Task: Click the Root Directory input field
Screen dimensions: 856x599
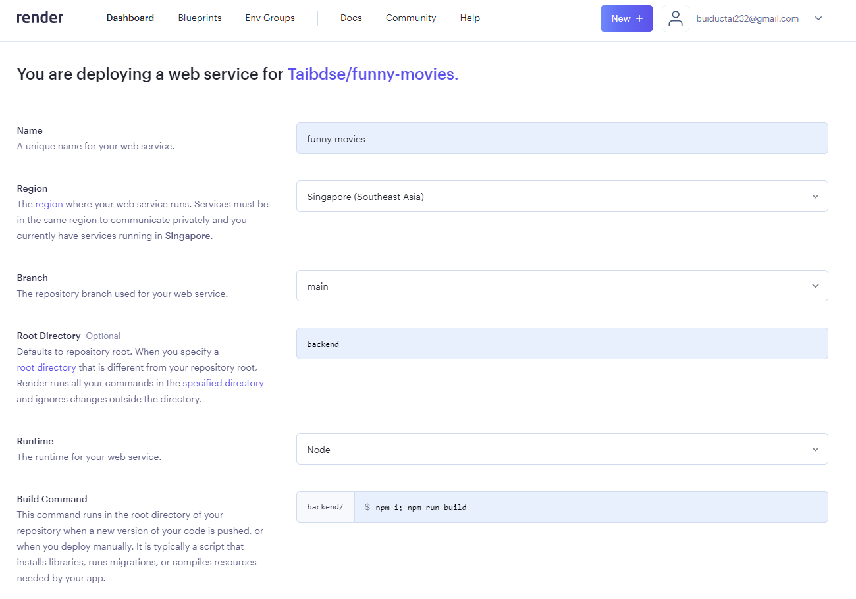Action: click(x=562, y=344)
